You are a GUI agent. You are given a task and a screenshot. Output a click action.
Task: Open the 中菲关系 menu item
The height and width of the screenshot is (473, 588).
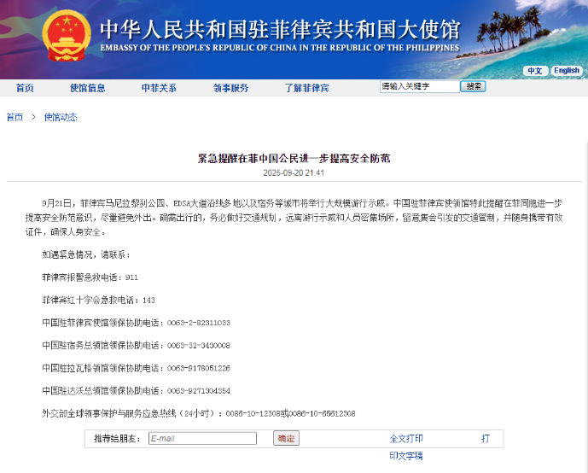159,88
